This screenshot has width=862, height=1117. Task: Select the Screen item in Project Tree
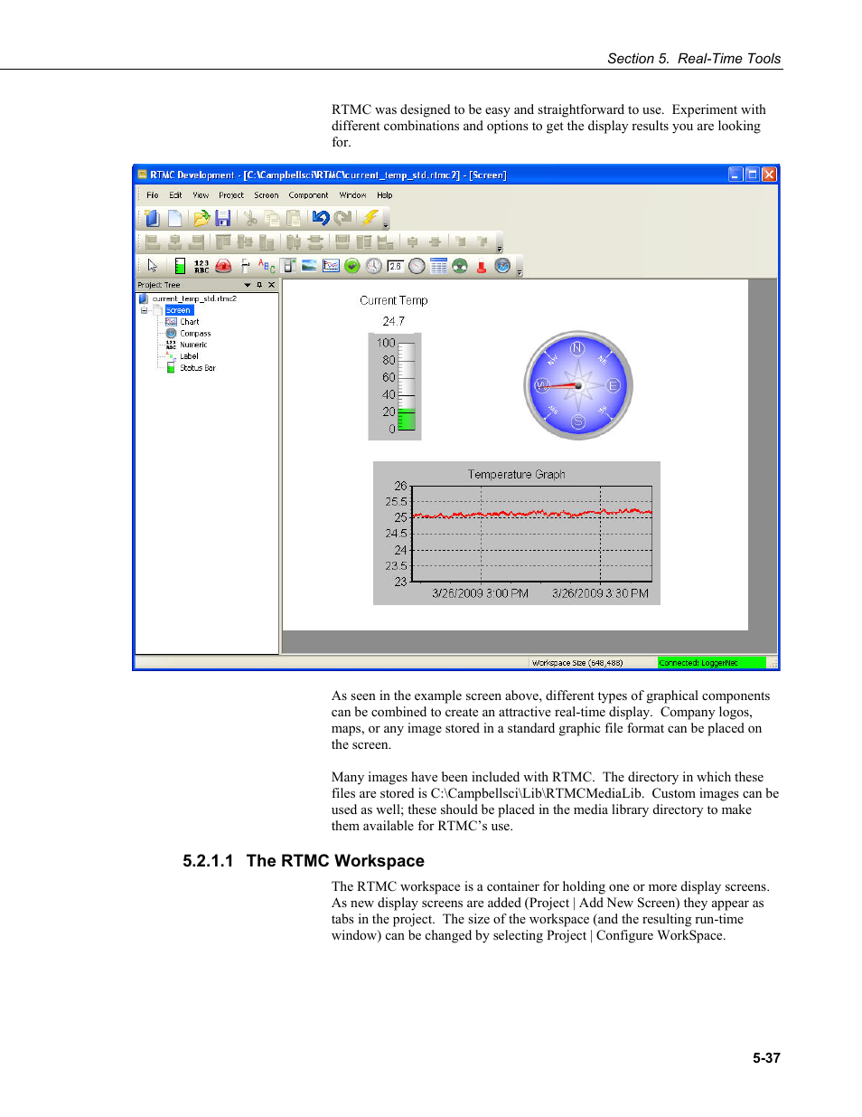[179, 310]
